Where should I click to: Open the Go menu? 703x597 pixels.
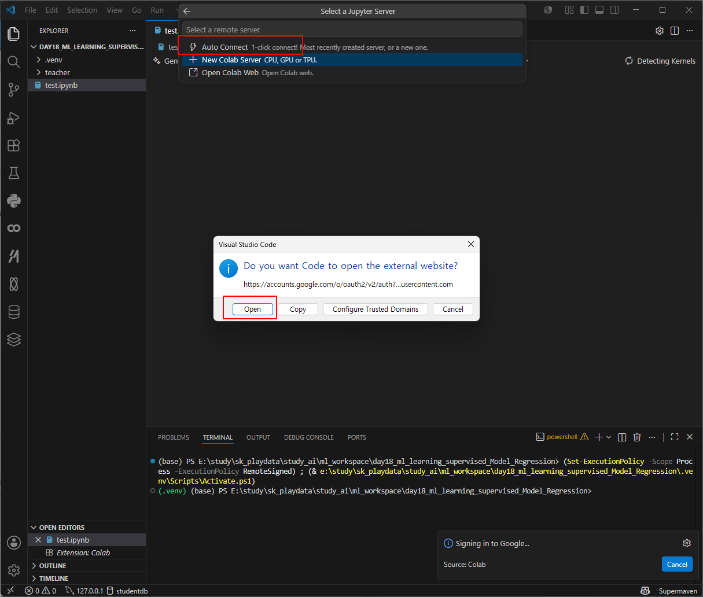tap(137, 10)
